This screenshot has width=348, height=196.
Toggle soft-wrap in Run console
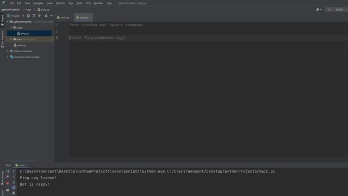point(14,182)
